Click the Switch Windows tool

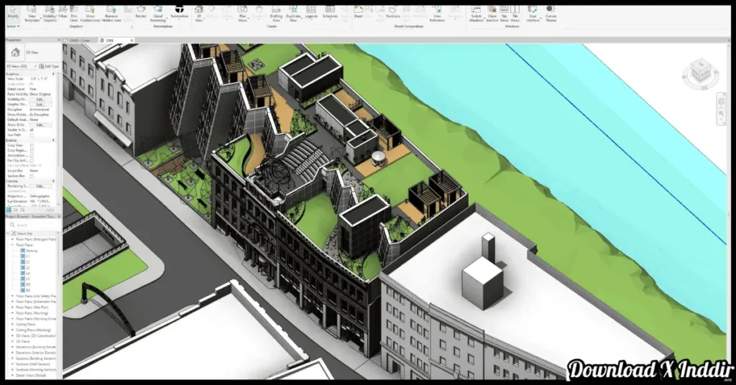[x=476, y=14]
